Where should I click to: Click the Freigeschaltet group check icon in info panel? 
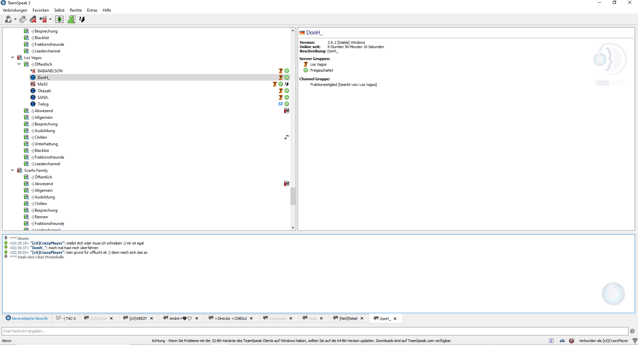306,70
